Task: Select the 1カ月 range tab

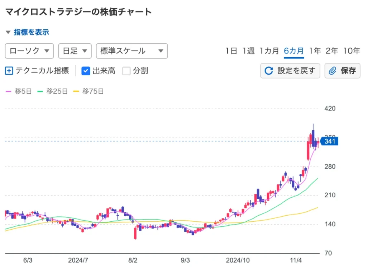Action: coord(269,51)
